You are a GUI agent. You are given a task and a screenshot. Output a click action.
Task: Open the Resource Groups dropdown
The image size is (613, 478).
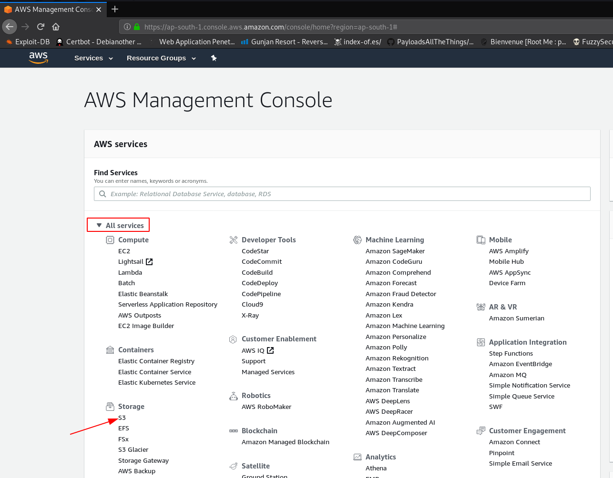point(161,58)
